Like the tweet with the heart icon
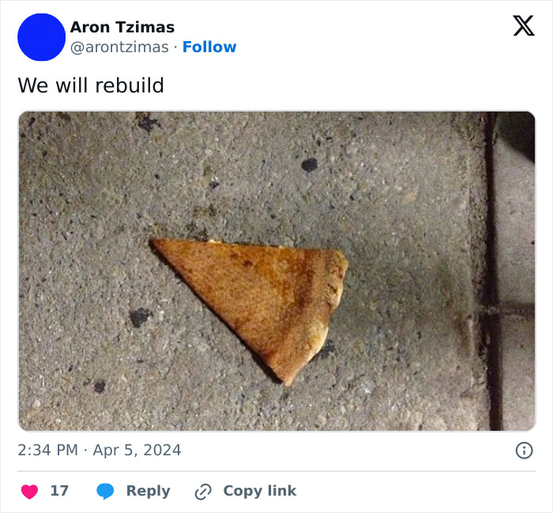The image size is (553, 513). pyautogui.click(x=29, y=491)
